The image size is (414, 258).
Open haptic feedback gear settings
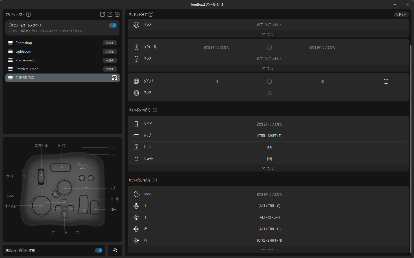click(x=115, y=250)
